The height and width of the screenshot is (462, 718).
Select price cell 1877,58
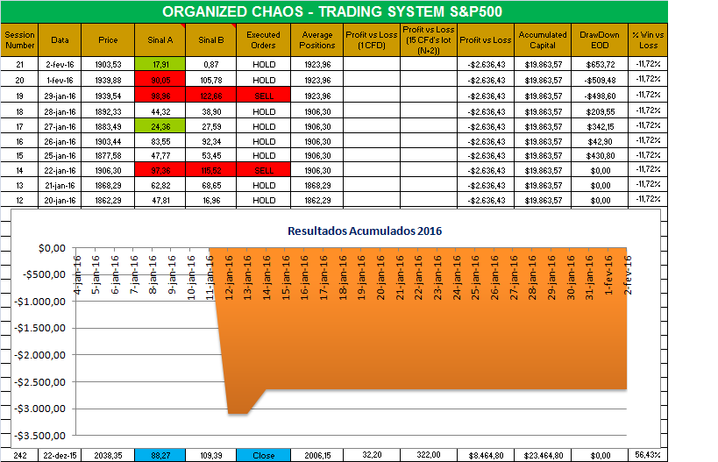point(108,155)
